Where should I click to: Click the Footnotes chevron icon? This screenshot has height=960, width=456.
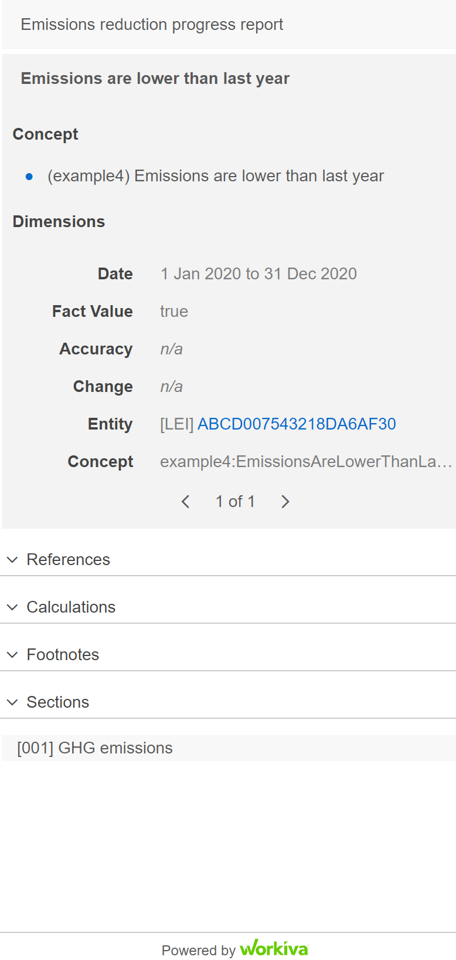click(12, 655)
